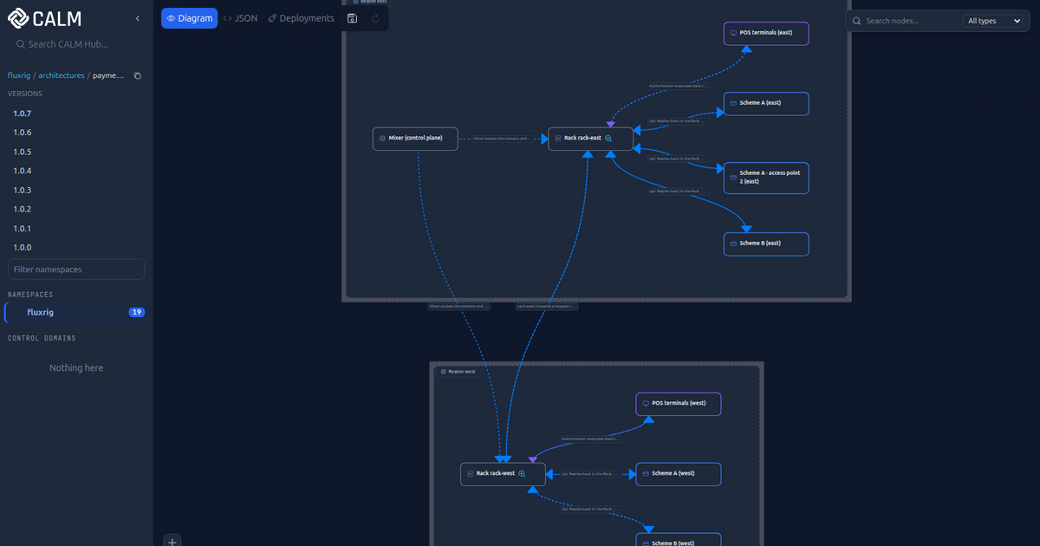Click the Region west group label
This screenshot has width=1040, height=546.
(x=458, y=371)
